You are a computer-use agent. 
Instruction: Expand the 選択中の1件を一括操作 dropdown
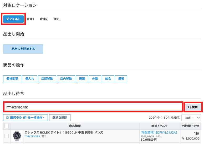click(25, 118)
